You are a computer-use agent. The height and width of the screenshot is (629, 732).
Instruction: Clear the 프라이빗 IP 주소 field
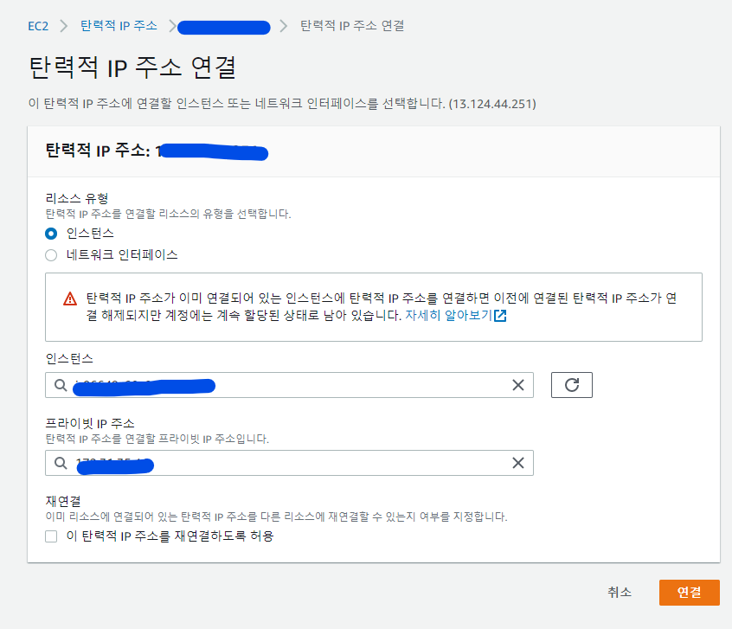click(518, 463)
